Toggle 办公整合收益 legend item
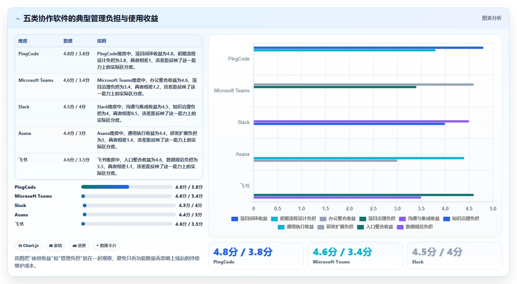 click(x=337, y=219)
